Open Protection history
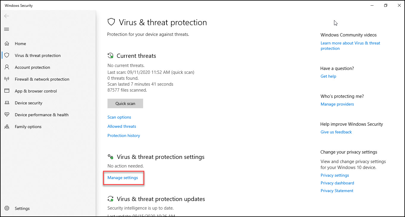 pyautogui.click(x=124, y=135)
